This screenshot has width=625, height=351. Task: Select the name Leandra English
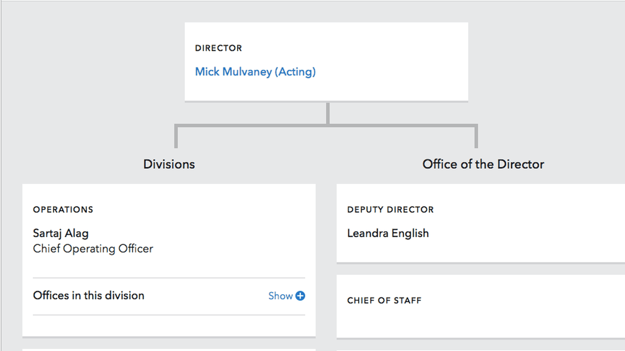click(388, 233)
